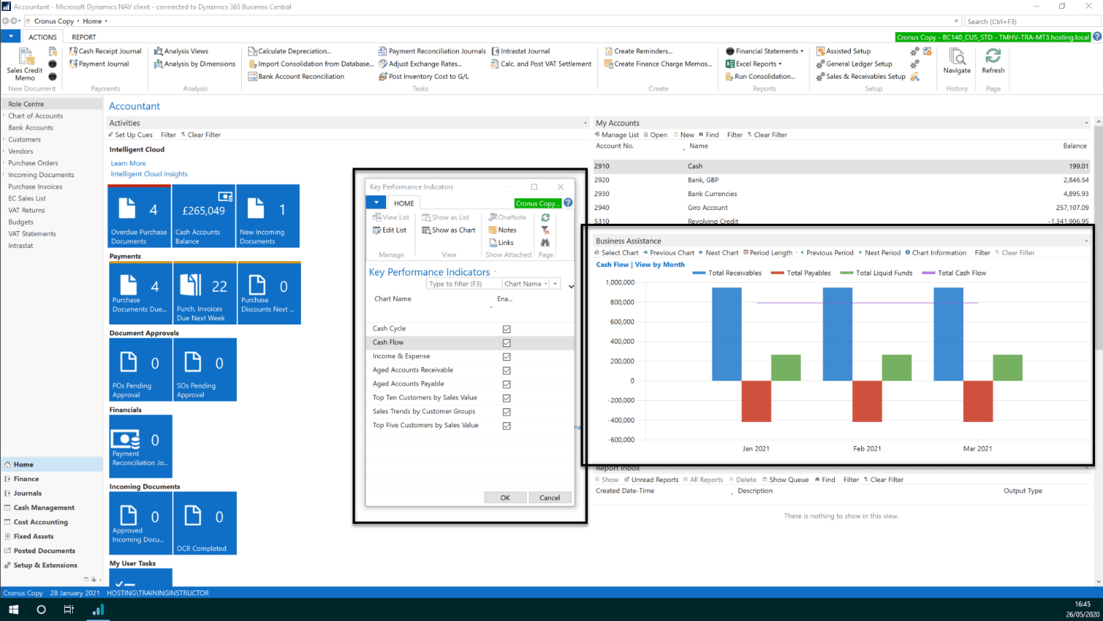
Task: Toggle Top Ten Customers by Sales Value checkbox
Action: tap(506, 398)
